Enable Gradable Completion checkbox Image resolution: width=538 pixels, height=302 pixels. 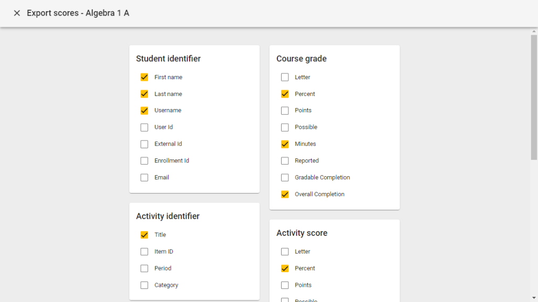click(284, 177)
